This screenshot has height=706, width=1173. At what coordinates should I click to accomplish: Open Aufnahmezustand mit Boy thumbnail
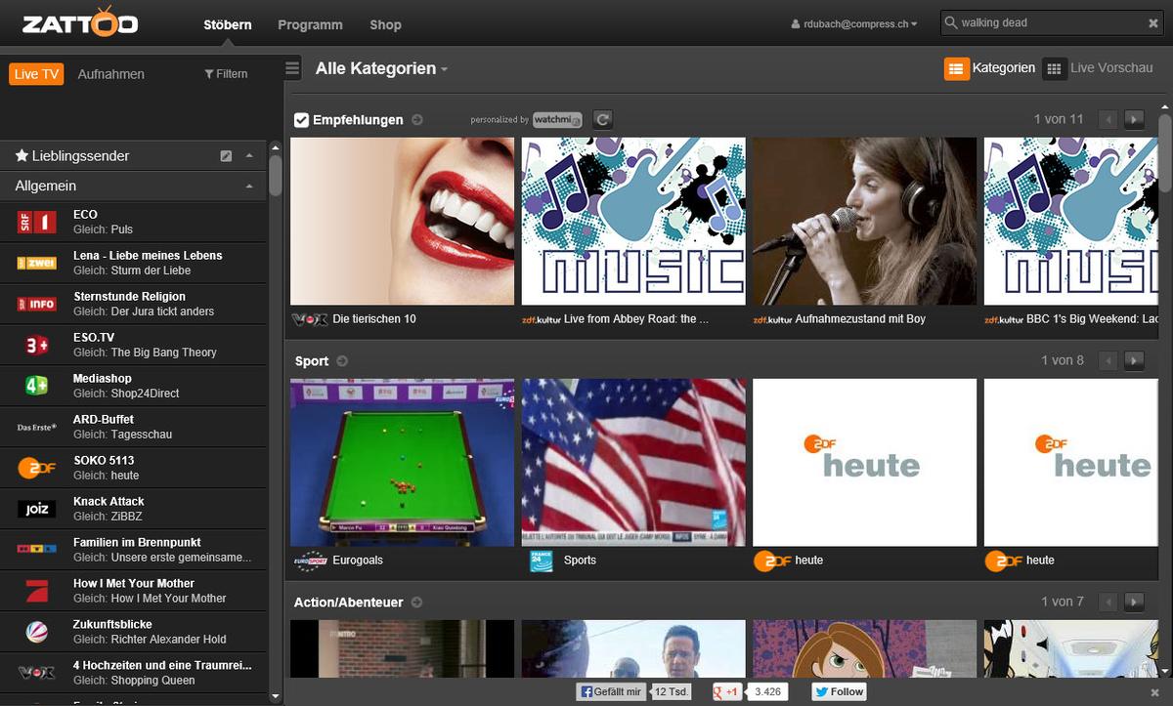click(864, 221)
